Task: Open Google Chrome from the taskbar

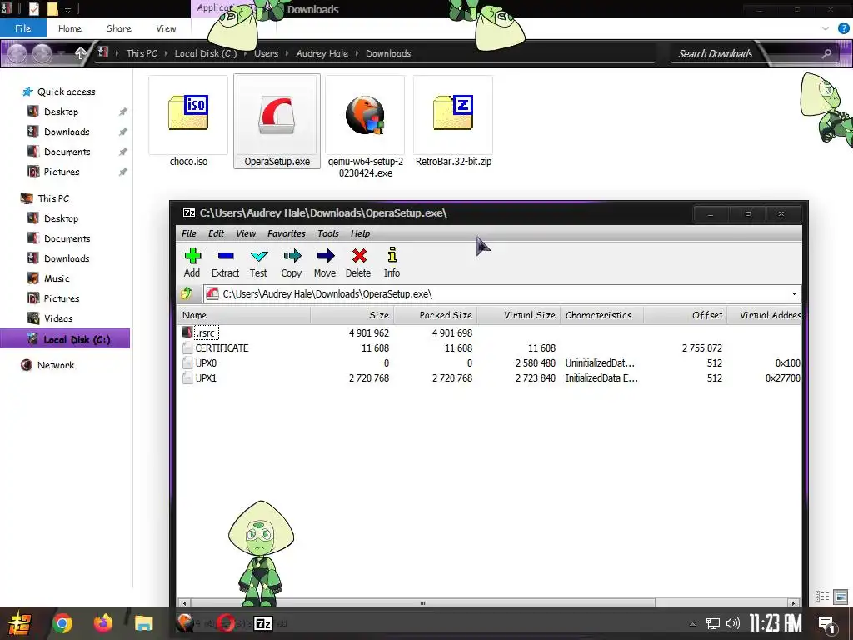Action: click(62, 623)
